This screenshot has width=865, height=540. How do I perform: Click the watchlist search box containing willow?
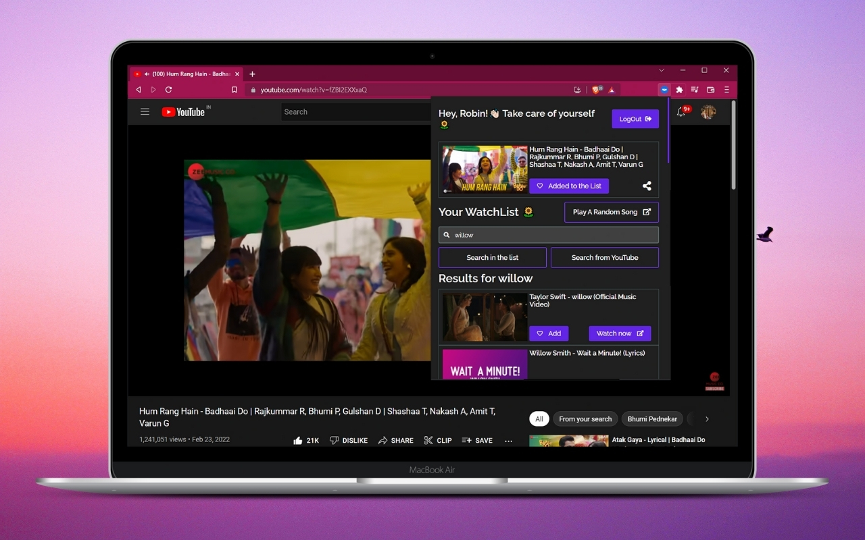[549, 235]
